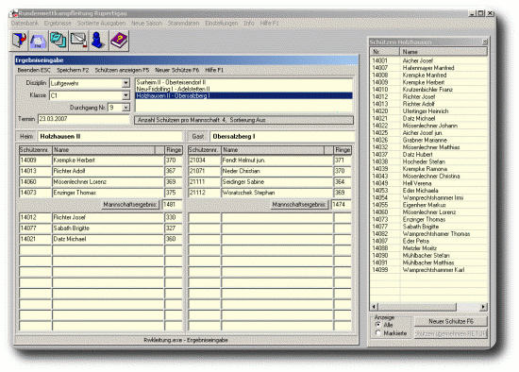This screenshot has height=372, width=519.
Task: Click the blue result-entry folder toolbar icon
Action: pos(39,41)
